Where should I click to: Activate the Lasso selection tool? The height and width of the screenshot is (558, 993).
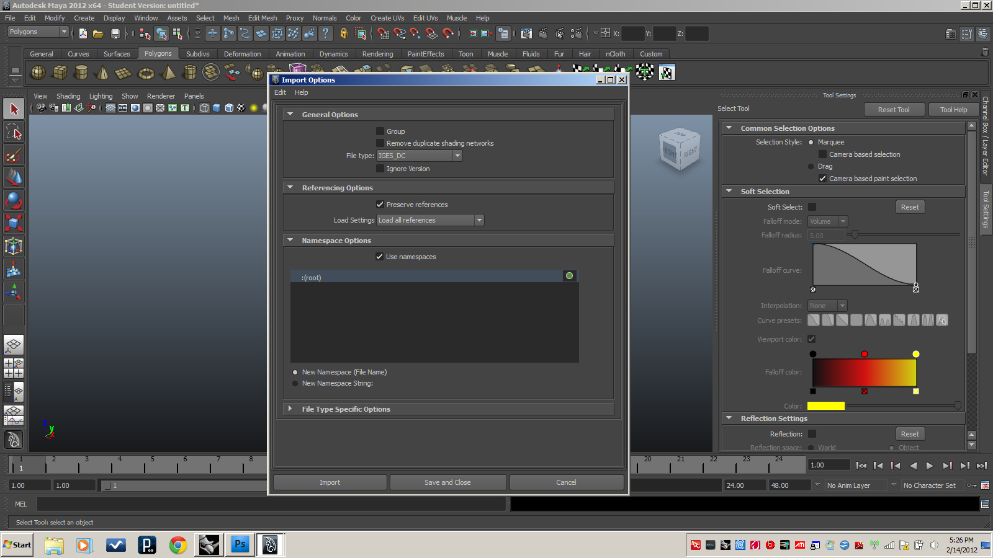click(x=14, y=131)
